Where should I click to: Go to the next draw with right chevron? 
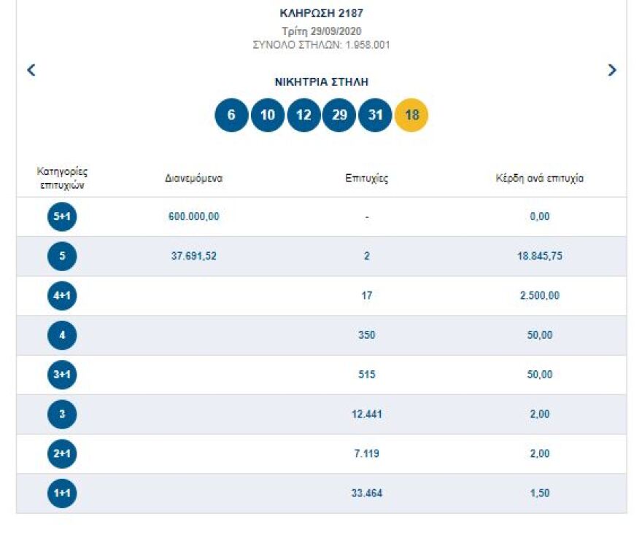[x=611, y=70]
